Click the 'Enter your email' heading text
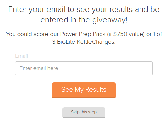 [x=37, y=10]
